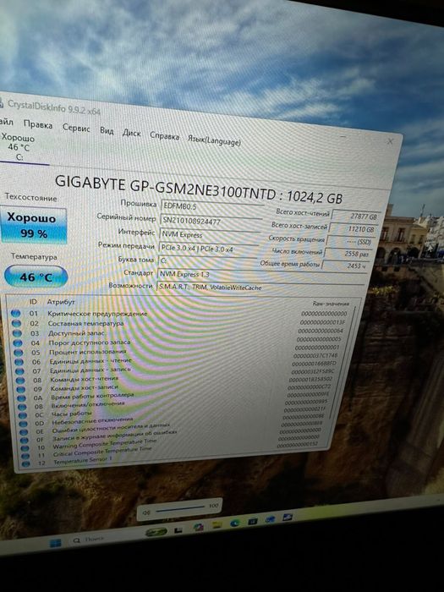Click the 46 °C temperature indicator button
The height and width of the screenshot is (592, 444).
click(x=36, y=277)
